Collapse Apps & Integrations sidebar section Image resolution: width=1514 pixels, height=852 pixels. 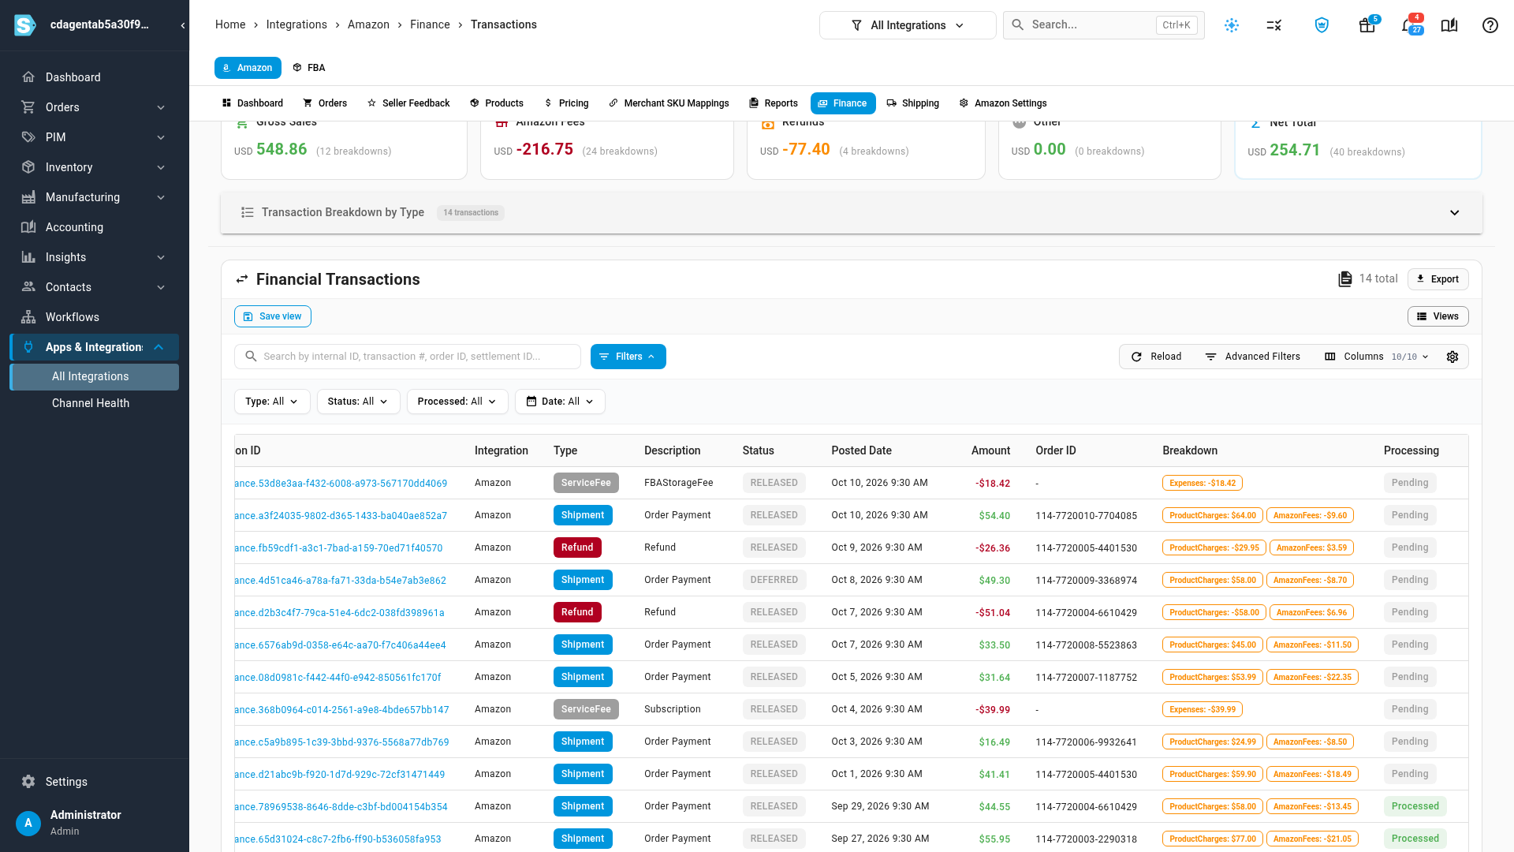[x=95, y=347]
